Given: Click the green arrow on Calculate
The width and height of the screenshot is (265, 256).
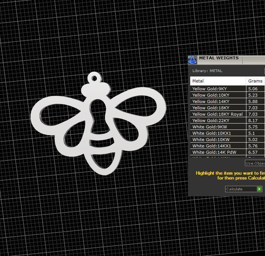Looking at the screenshot, I should pos(259,189).
